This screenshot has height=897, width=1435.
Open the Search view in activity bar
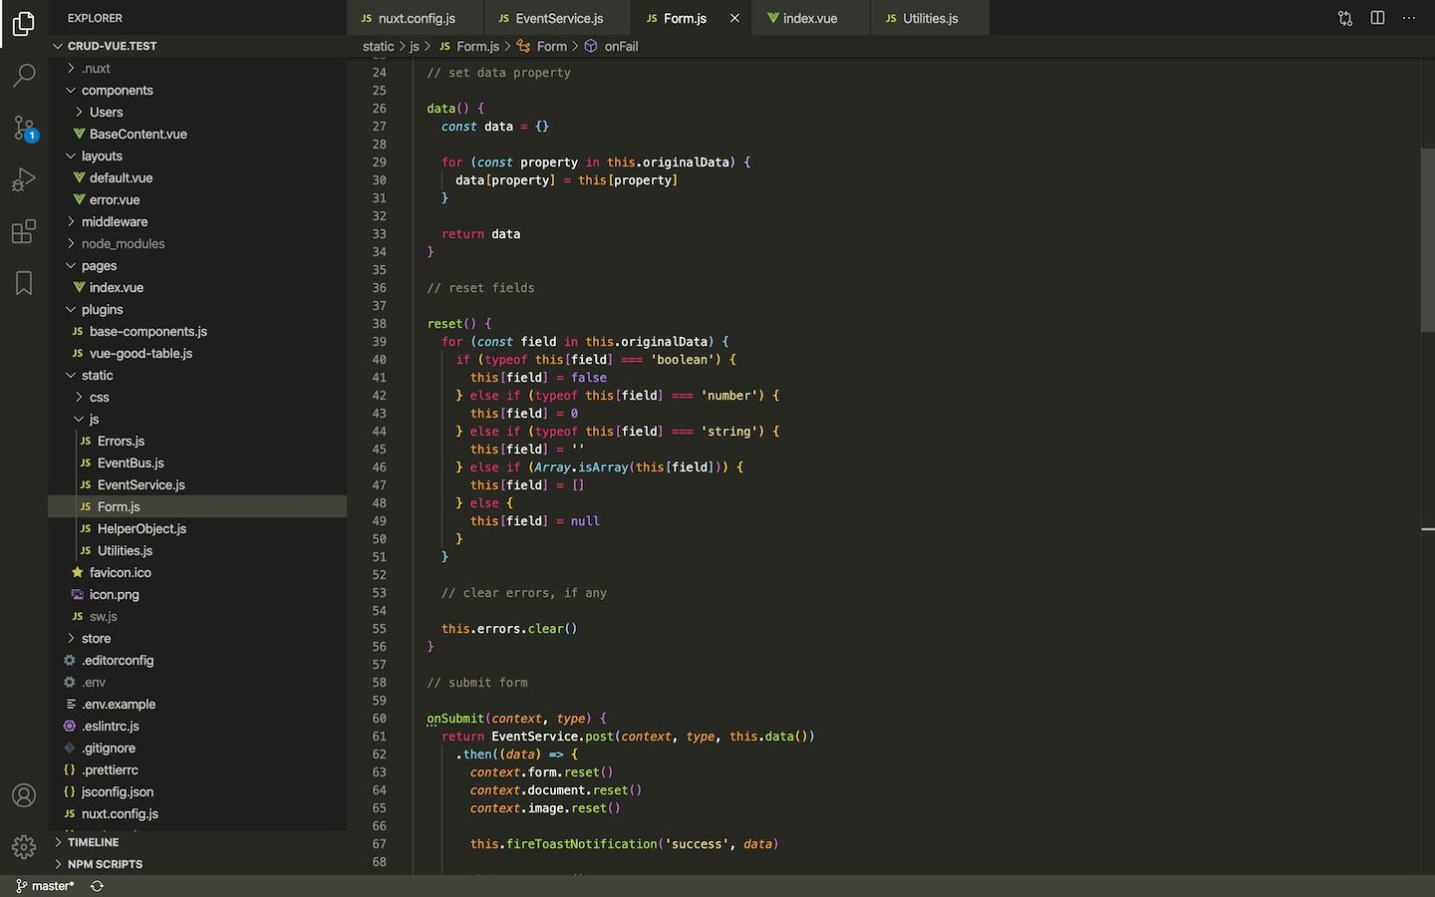[x=24, y=75]
